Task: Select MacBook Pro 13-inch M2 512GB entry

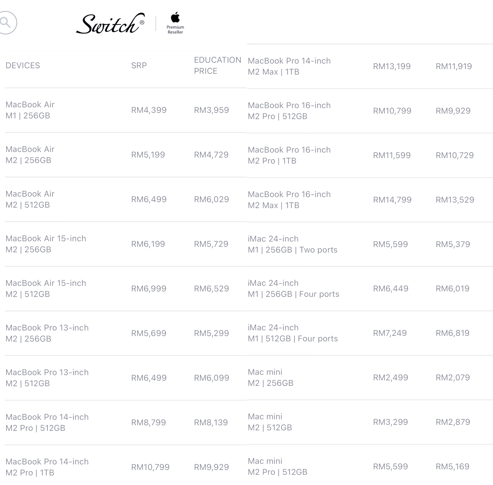Action: click(x=47, y=378)
